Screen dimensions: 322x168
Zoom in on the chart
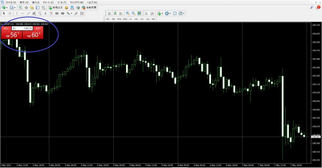click(128, 14)
